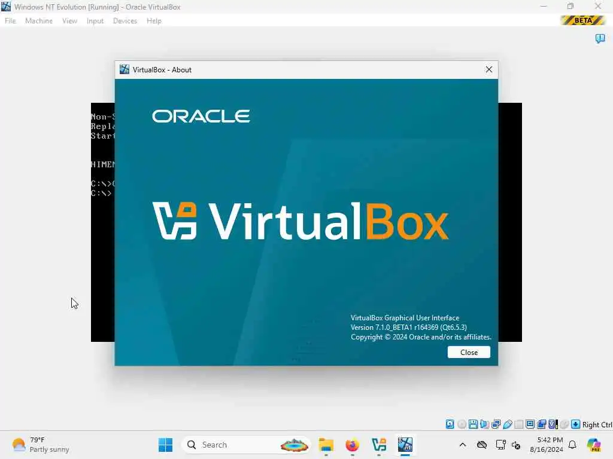This screenshot has height=459, width=613.
Task: Click the taskbar Search box
Action: (x=246, y=445)
